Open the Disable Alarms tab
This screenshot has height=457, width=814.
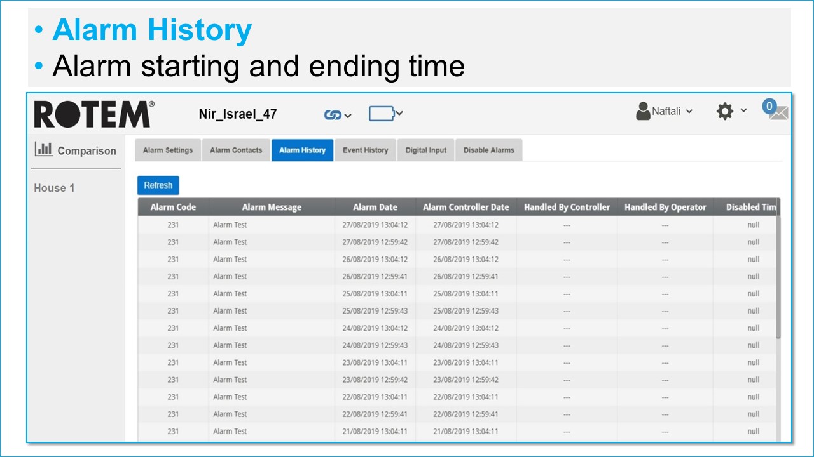[x=488, y=150]
